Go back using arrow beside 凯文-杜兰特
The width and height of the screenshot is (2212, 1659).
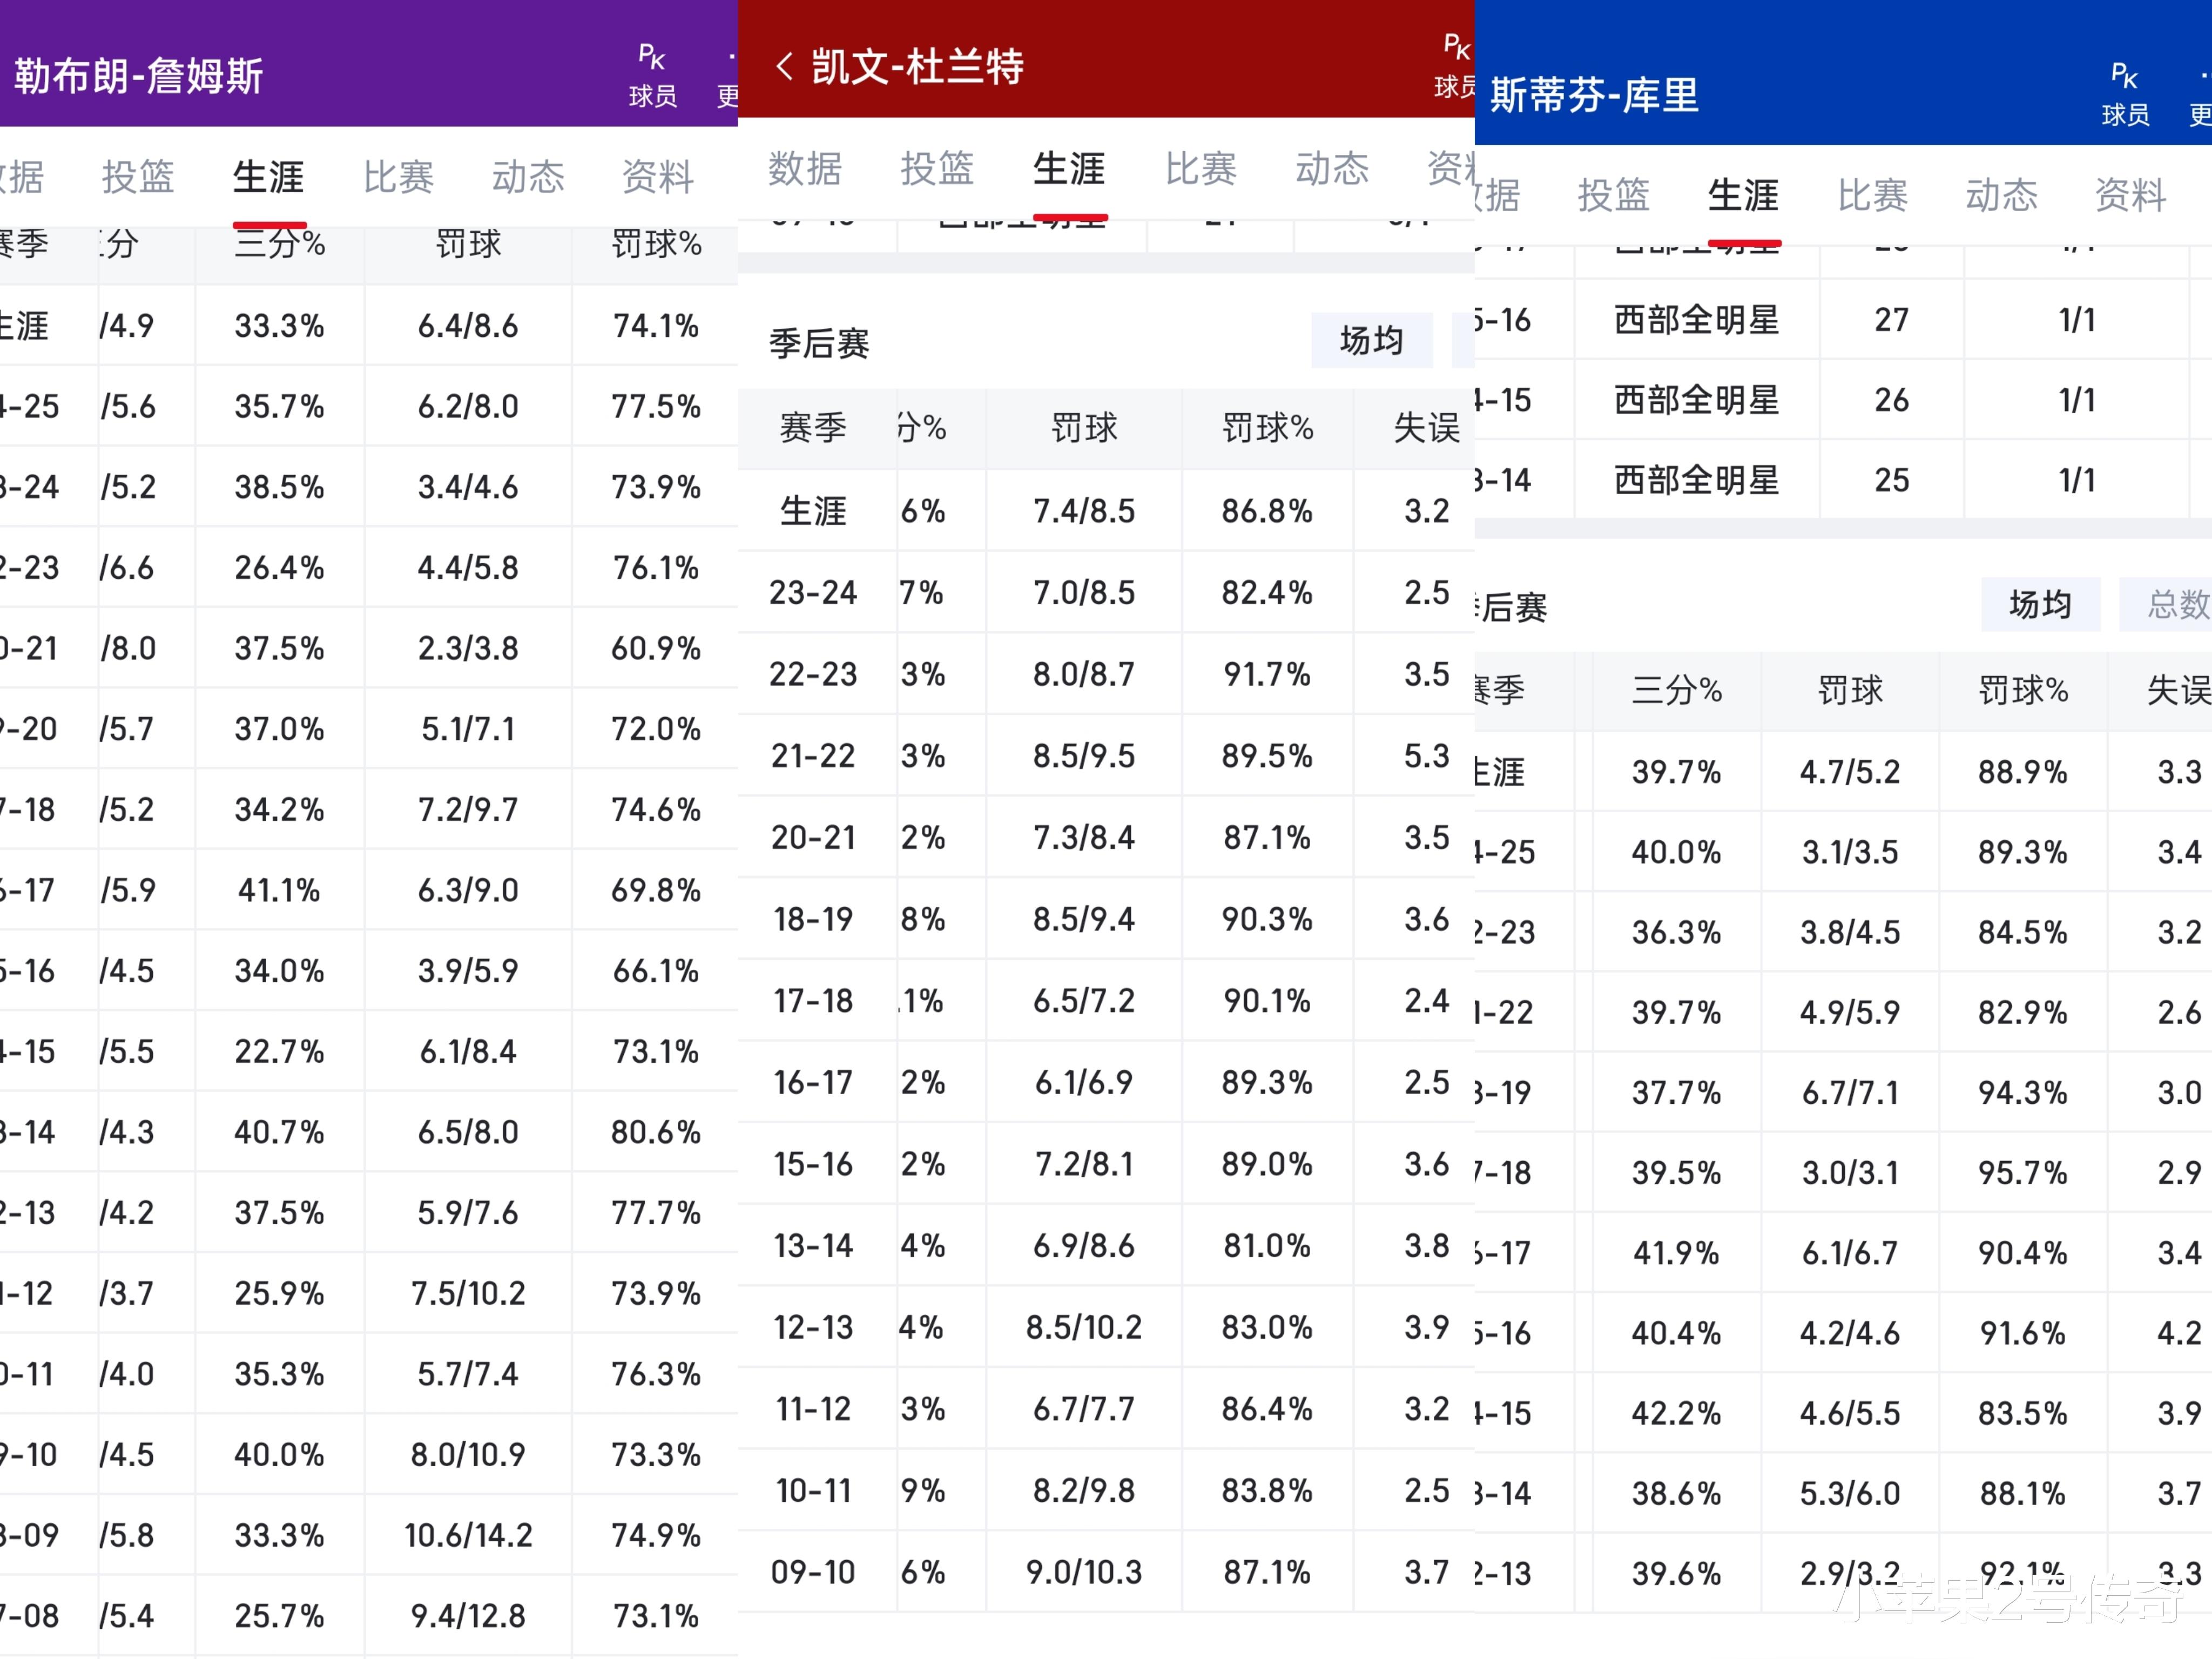pyautogui.click(x=785, y=67)
